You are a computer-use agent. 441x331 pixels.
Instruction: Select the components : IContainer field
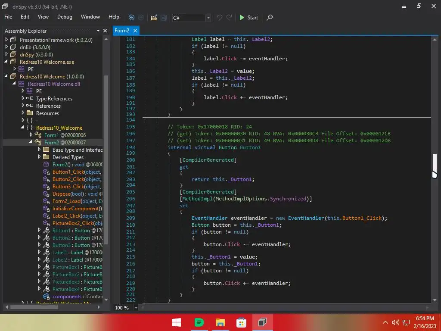point(78,297)
